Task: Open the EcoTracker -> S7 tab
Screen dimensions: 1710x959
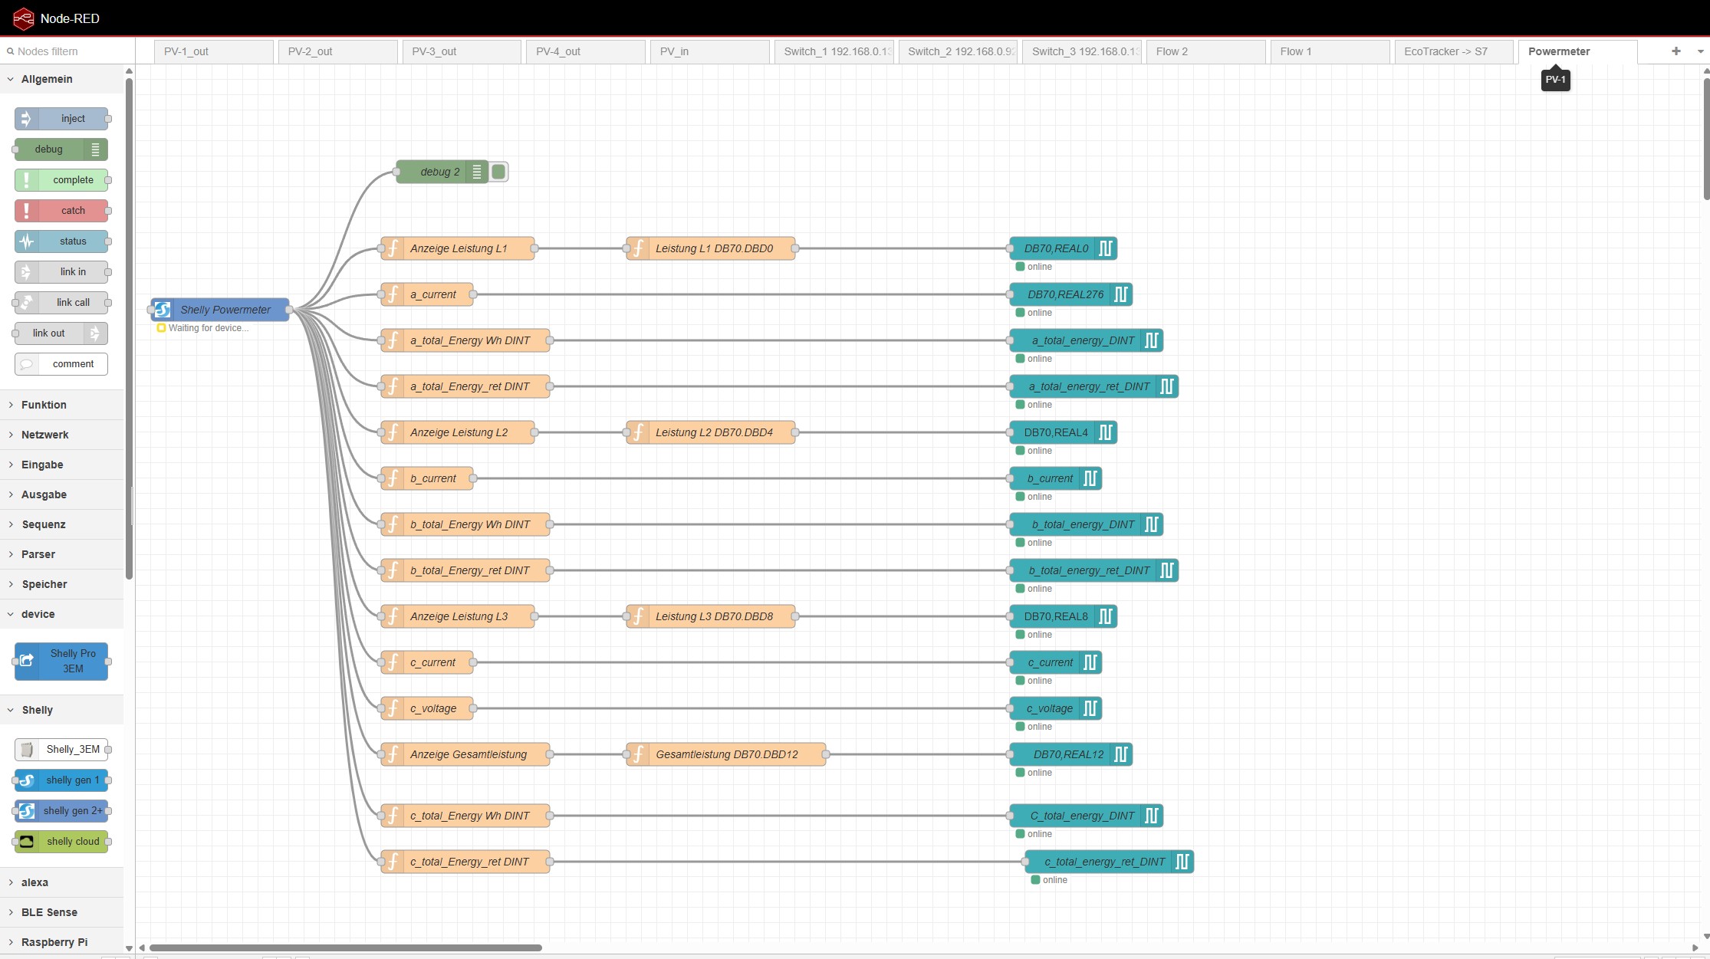Action: click(x=1445, y=51)
